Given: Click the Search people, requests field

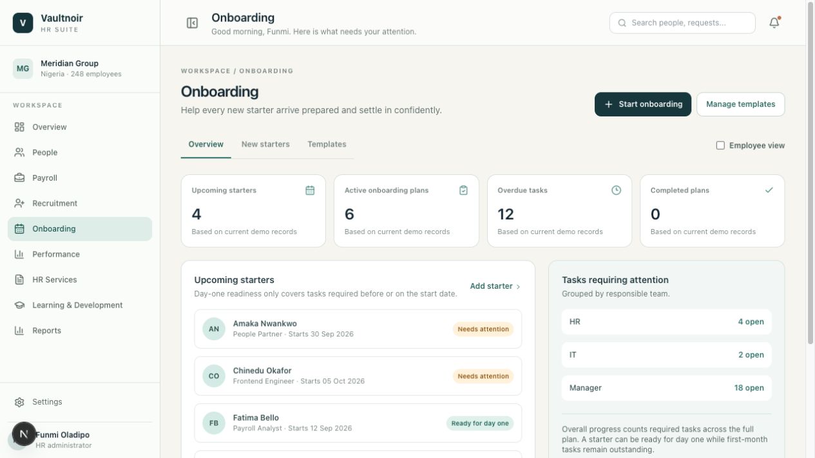Looking at the screenshot, I should (x=682, y=23).
